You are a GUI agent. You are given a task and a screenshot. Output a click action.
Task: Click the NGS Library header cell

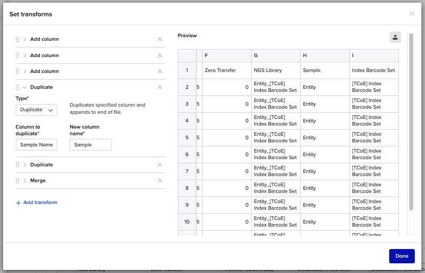[276, 70]
